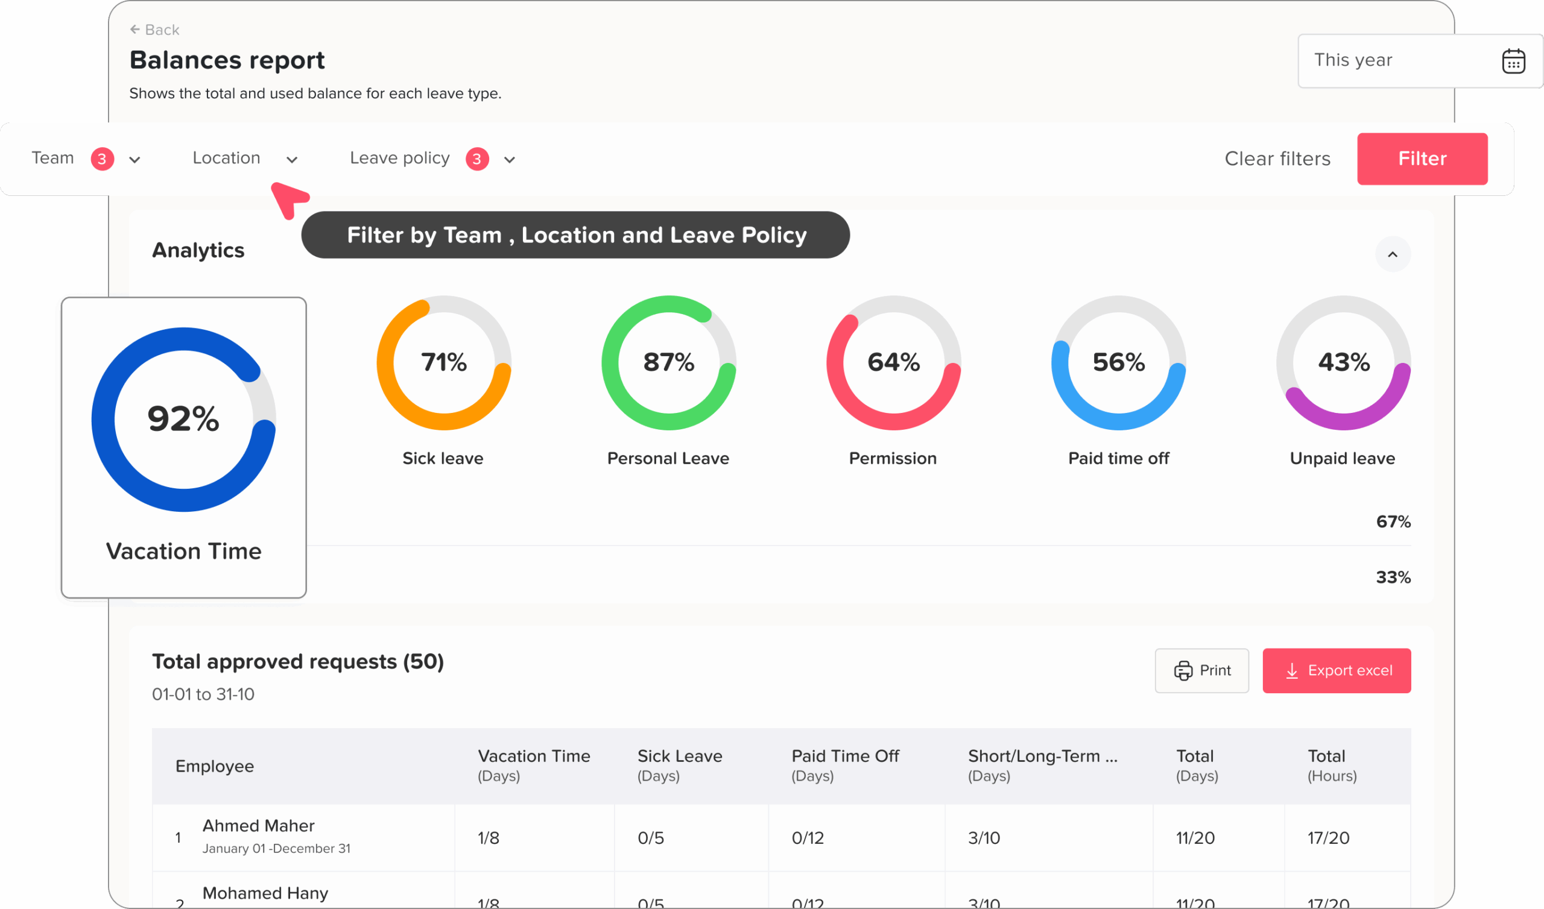
Task: Click the Leave policy count badge
Action: coord(476,159)
